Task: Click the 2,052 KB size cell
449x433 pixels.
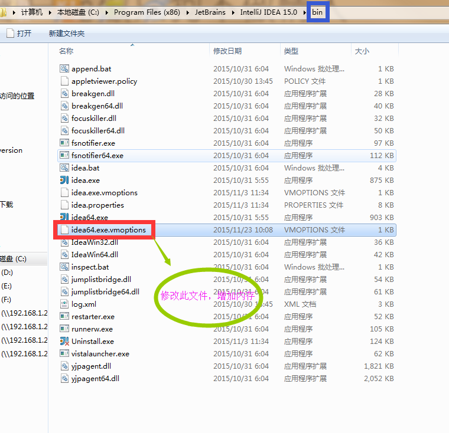Action: [379, 379]
